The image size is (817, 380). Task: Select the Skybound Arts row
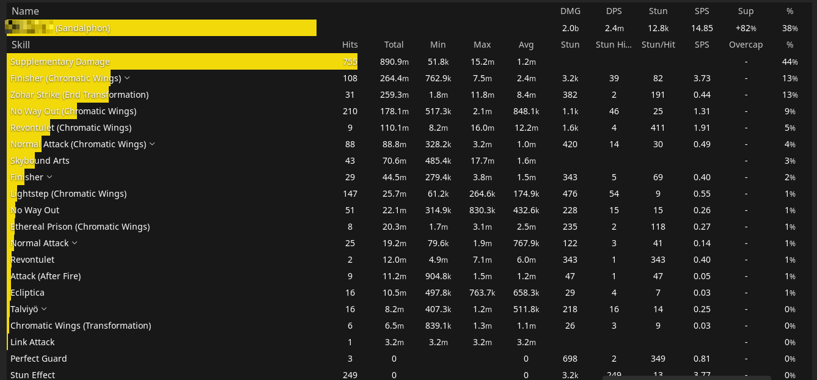(x=408, y=161)
